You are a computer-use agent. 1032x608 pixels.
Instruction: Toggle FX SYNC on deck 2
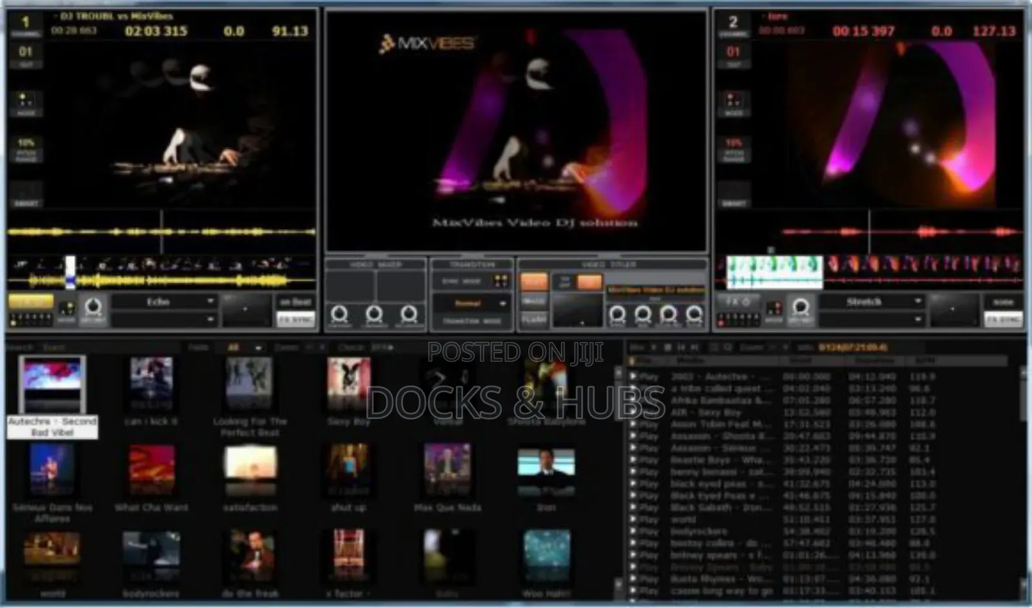tap(1002, 319)
